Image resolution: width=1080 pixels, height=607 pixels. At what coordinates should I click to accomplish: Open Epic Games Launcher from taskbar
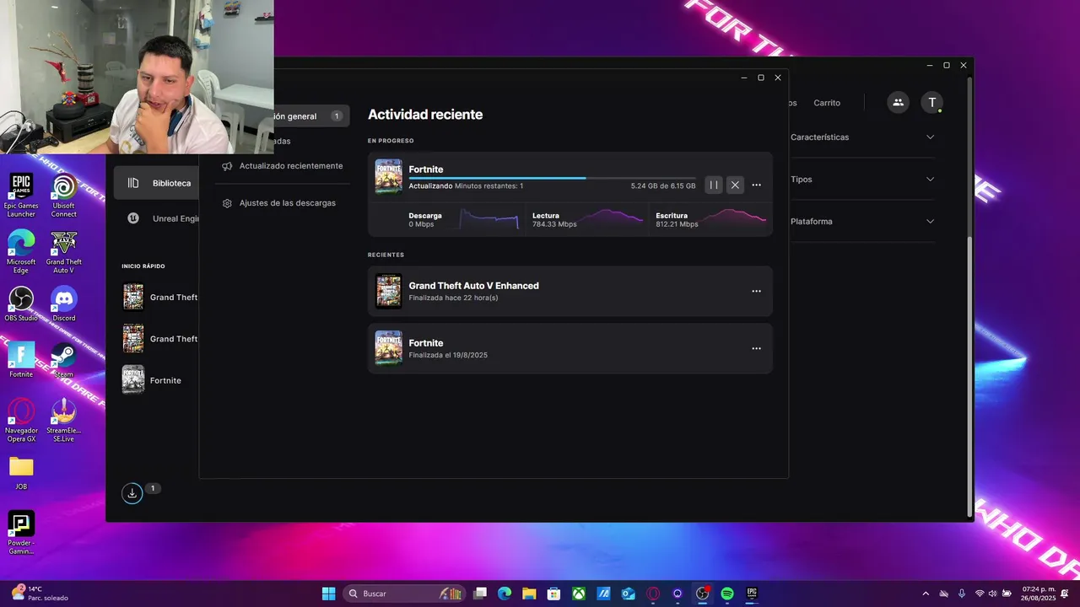752,594
